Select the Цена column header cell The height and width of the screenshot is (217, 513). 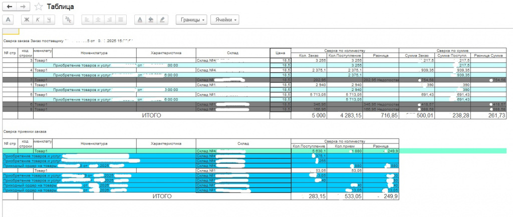(x=280, y=52)
